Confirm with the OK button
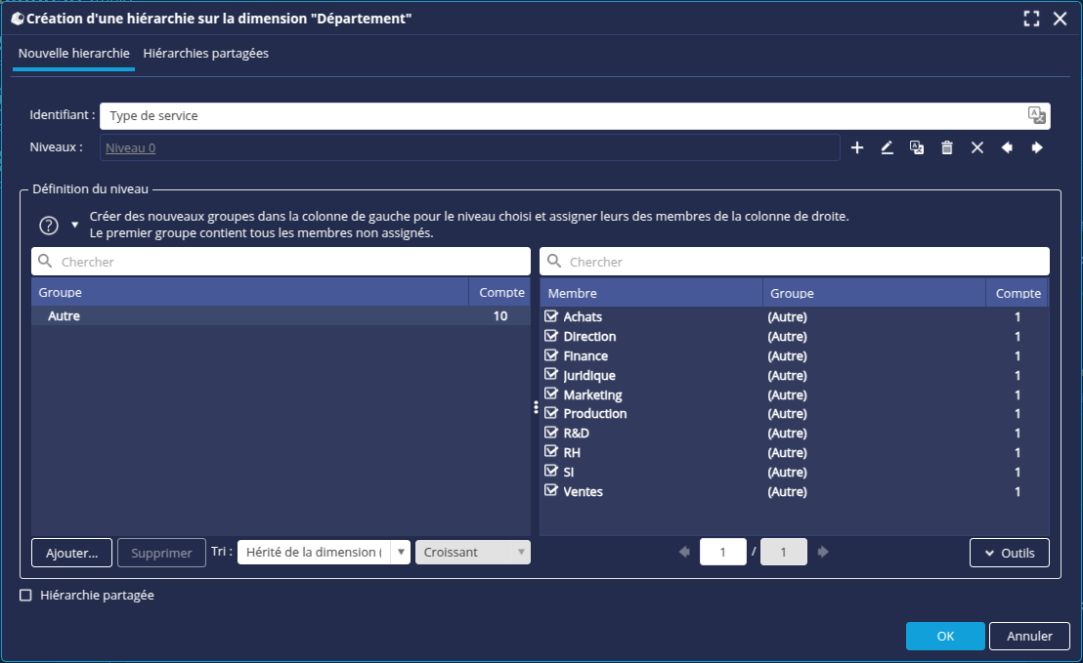 click(944, 636)
